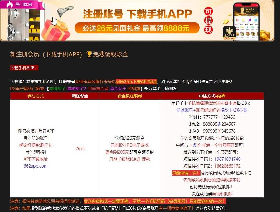Viewport: 280px width, 212px height.
Task: Click the 热门优惠 ribbon tab
Action: (23, 5)
